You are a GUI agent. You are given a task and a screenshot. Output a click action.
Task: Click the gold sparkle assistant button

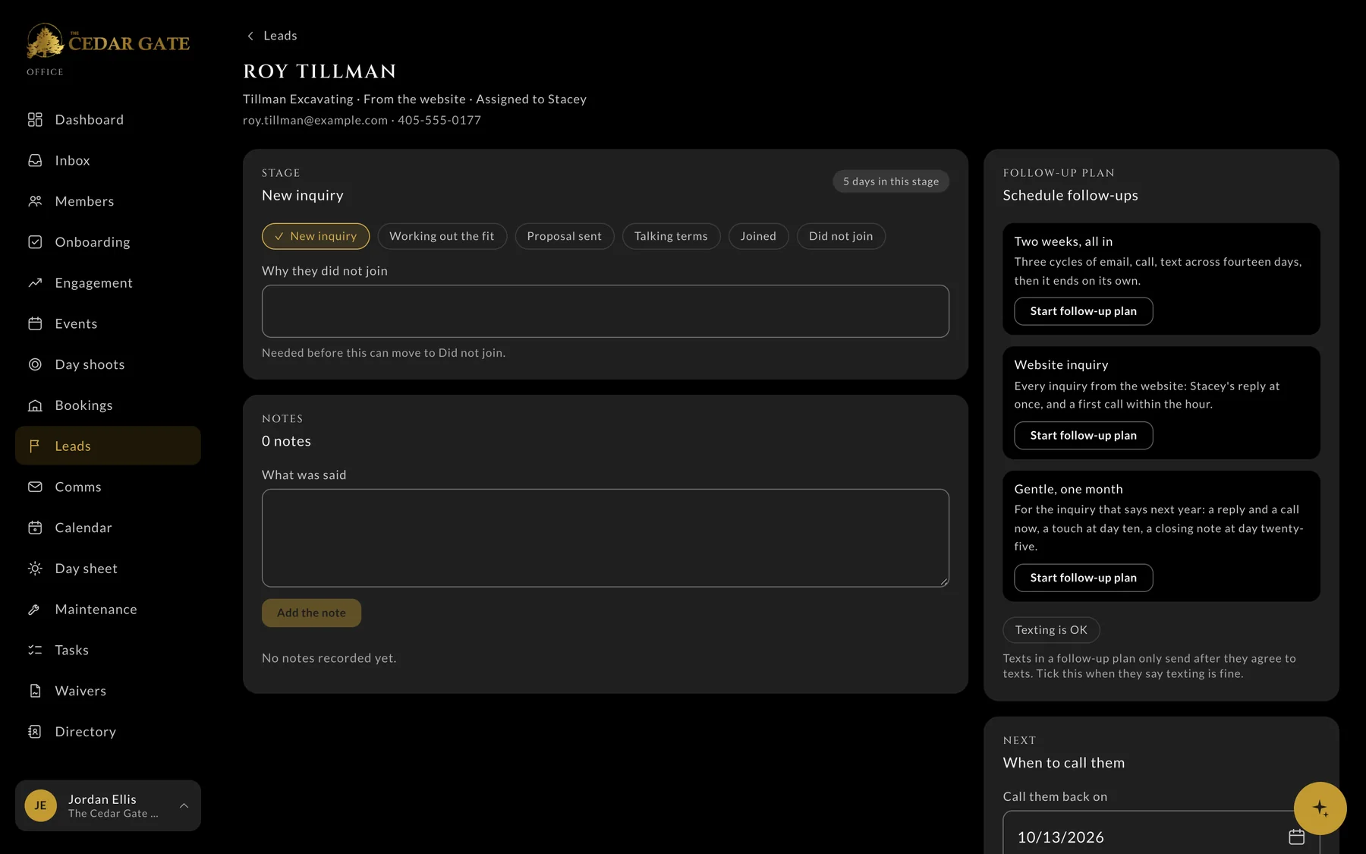(x=1320, y=808)
